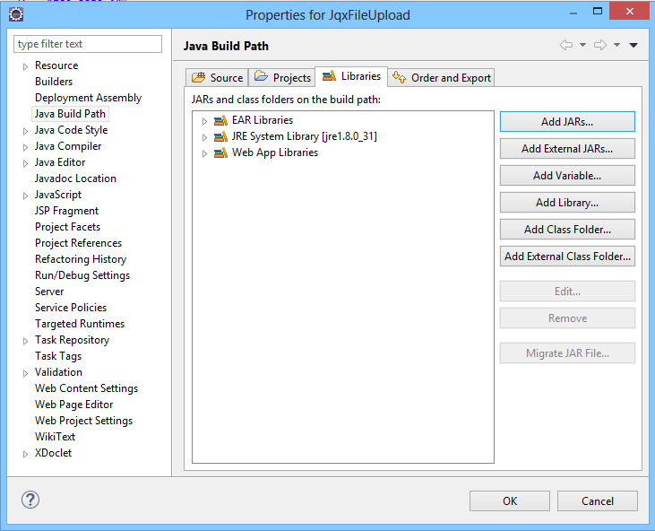The width and height of the screenshot is (655, 531).
Task: Click the forward navigation arrow icon
Action: point(600,45)
